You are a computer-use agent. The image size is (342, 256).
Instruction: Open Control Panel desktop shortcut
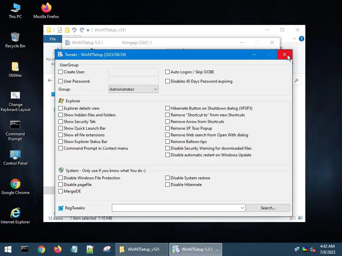[15, 158]
